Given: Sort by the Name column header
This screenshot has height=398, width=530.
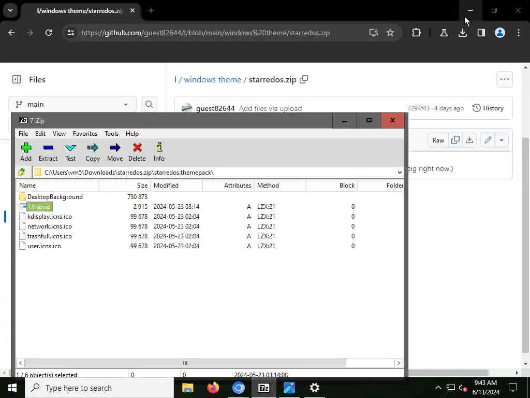Looking at the screenshot, I should point(57,185).
